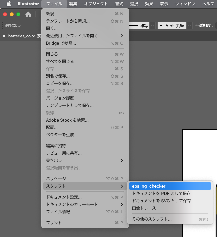Viewport: 217px width, 237px height.
Task: Choose 閉じる menu item
Action: tap(85, 54)
